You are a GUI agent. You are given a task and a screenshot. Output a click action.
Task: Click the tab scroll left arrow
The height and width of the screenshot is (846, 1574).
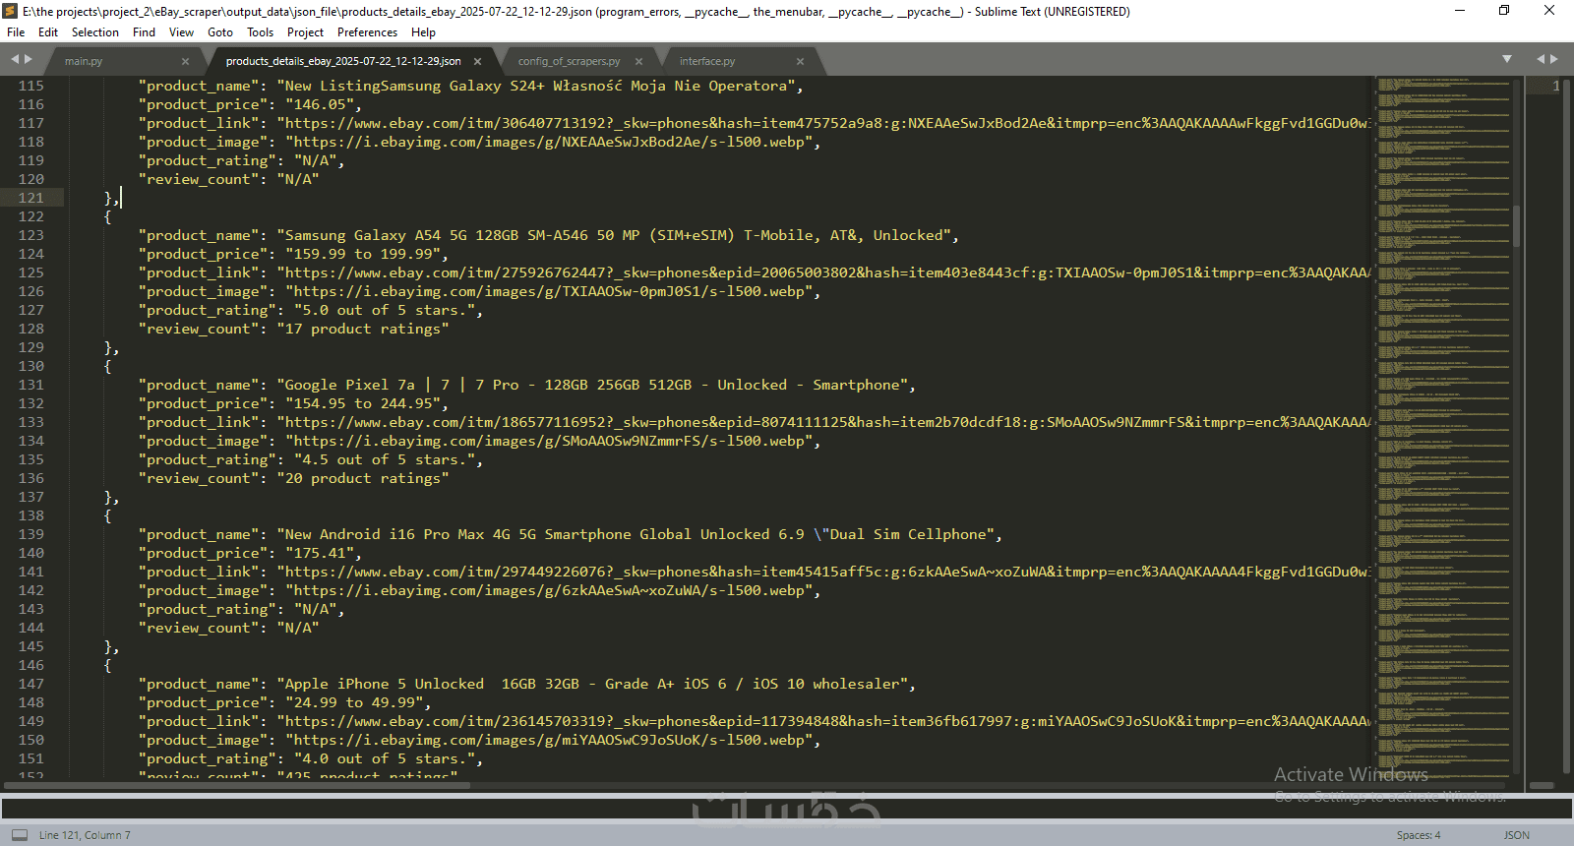coord(16,60)
